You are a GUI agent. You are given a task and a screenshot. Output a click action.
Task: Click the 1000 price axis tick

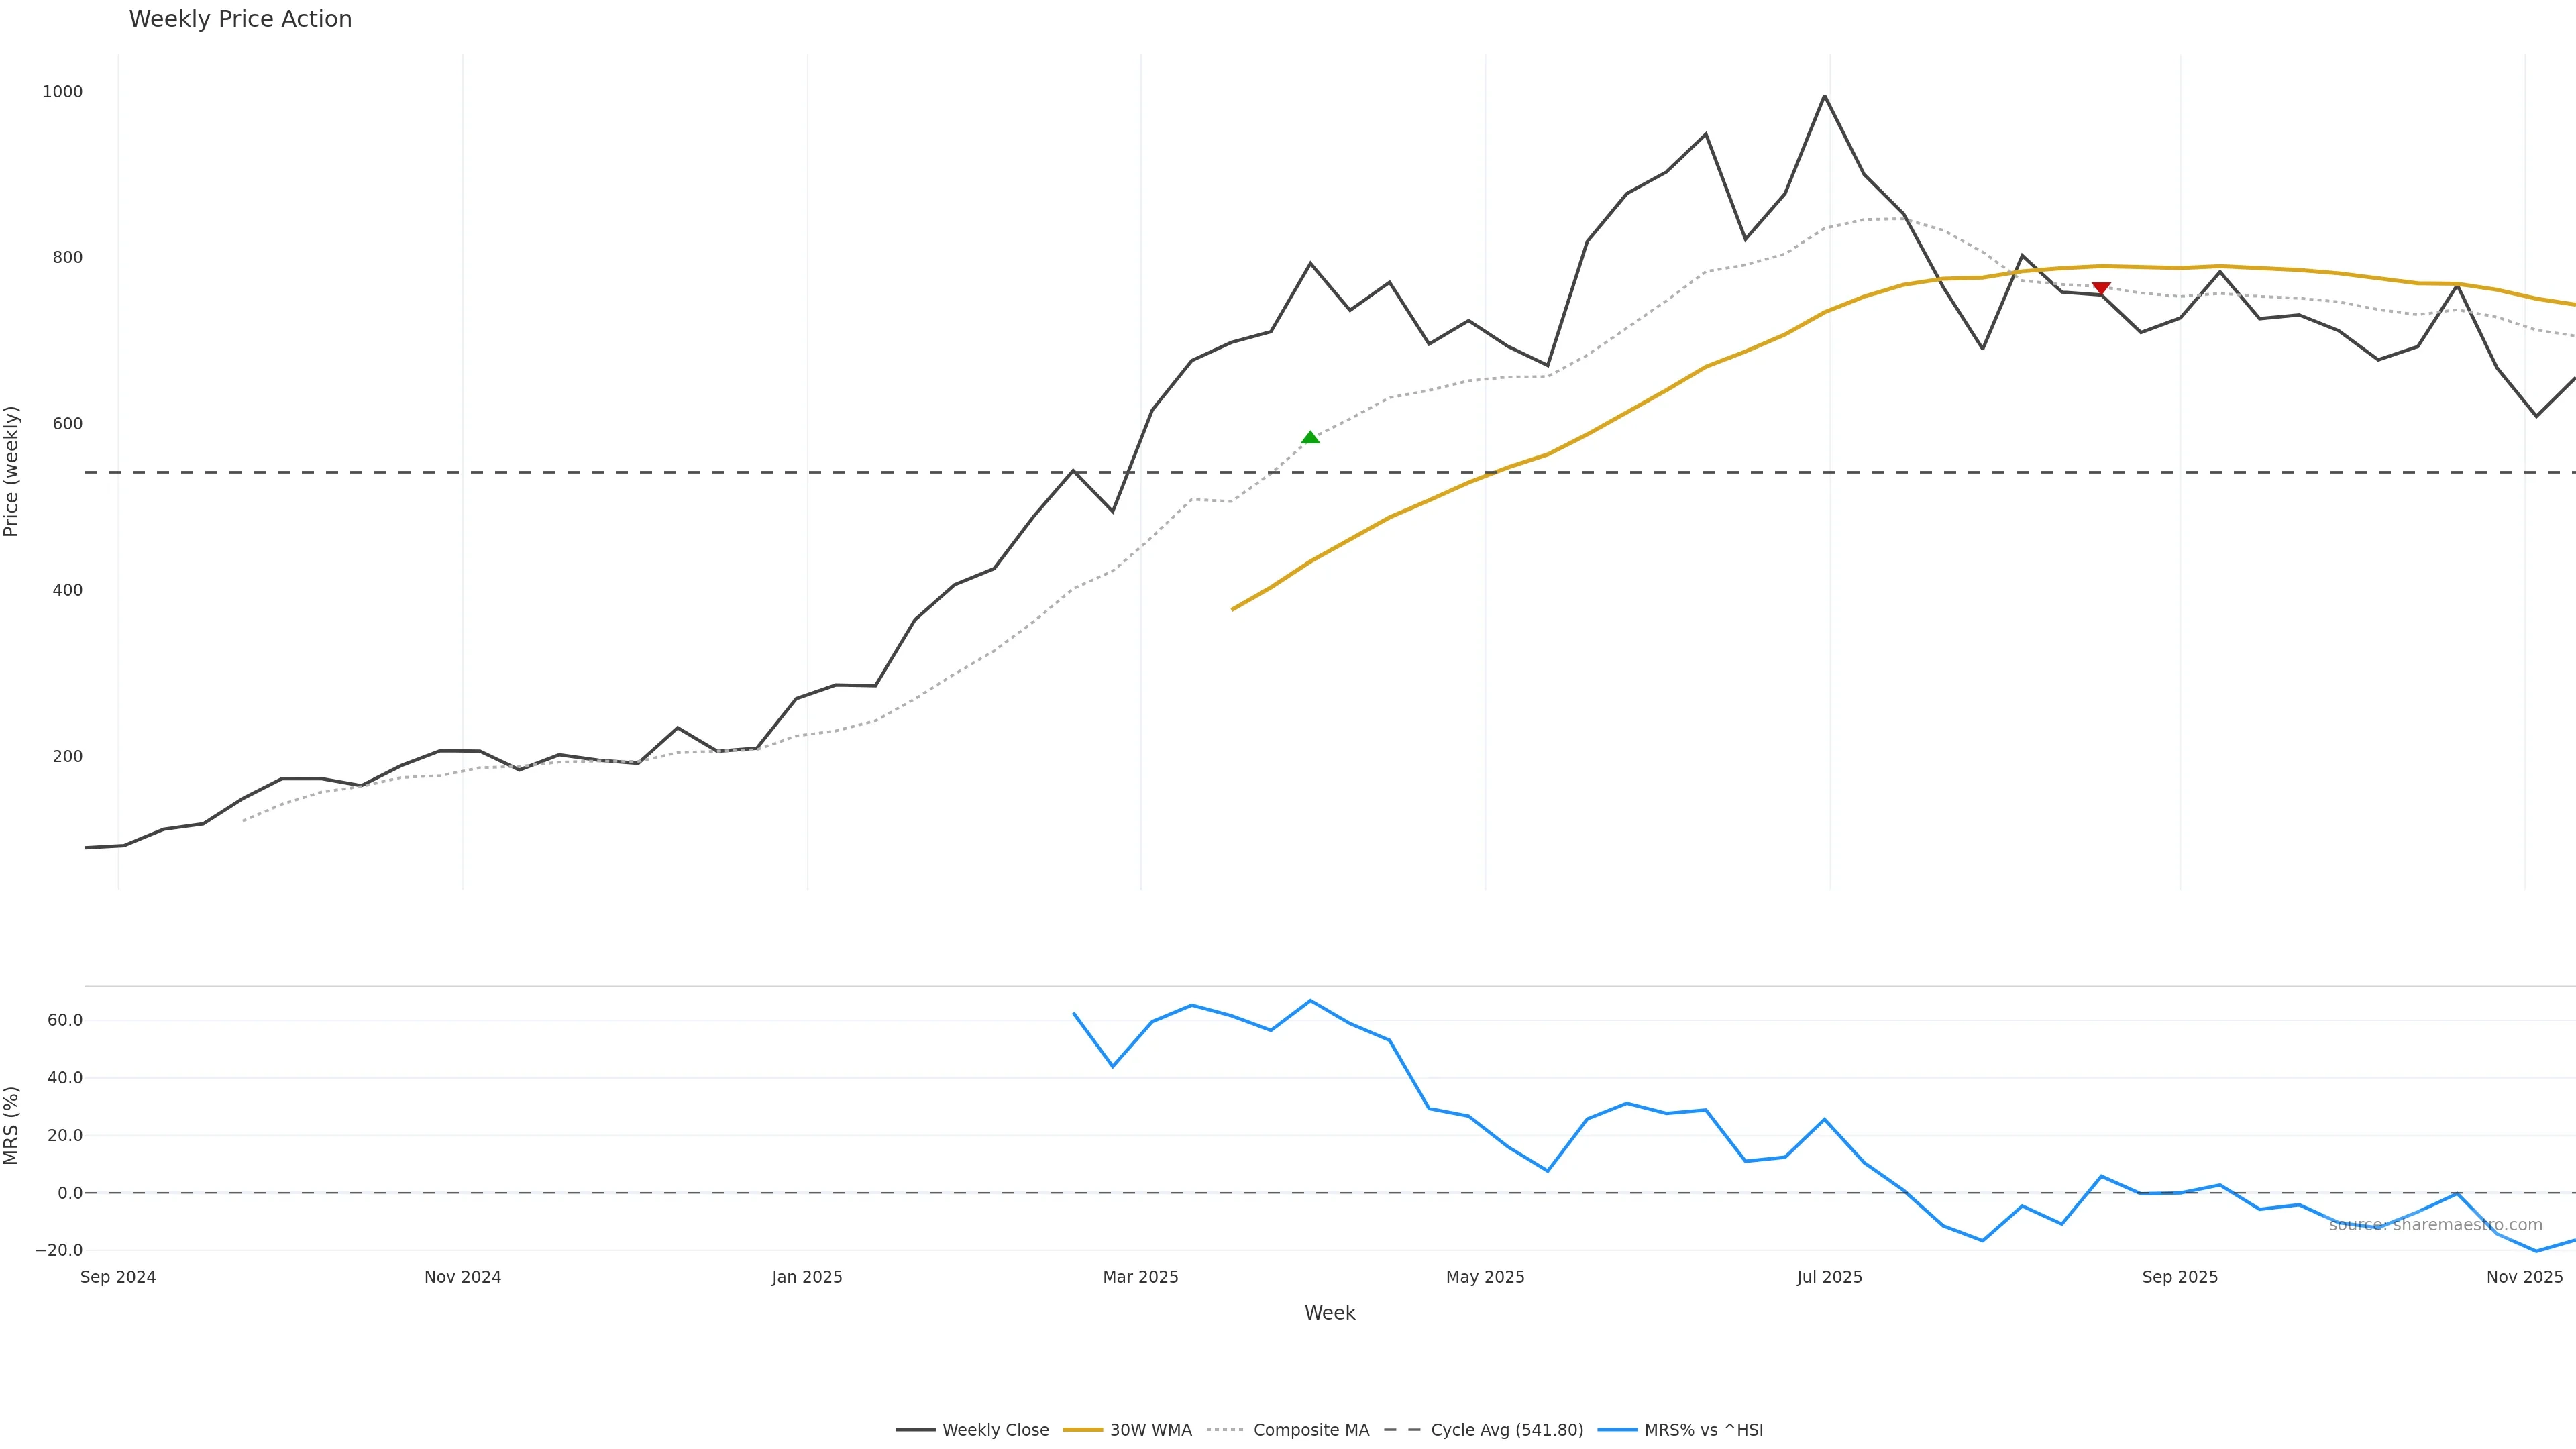62,92
